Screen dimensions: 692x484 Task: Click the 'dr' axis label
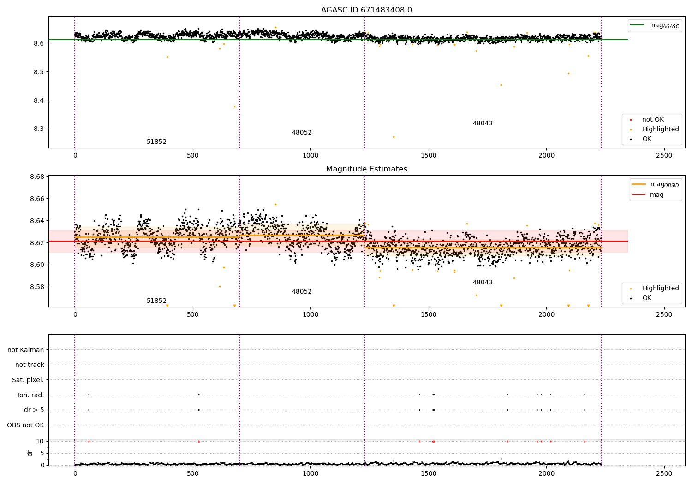click(30, 454)
